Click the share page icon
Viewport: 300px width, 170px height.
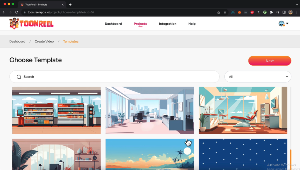219,12
